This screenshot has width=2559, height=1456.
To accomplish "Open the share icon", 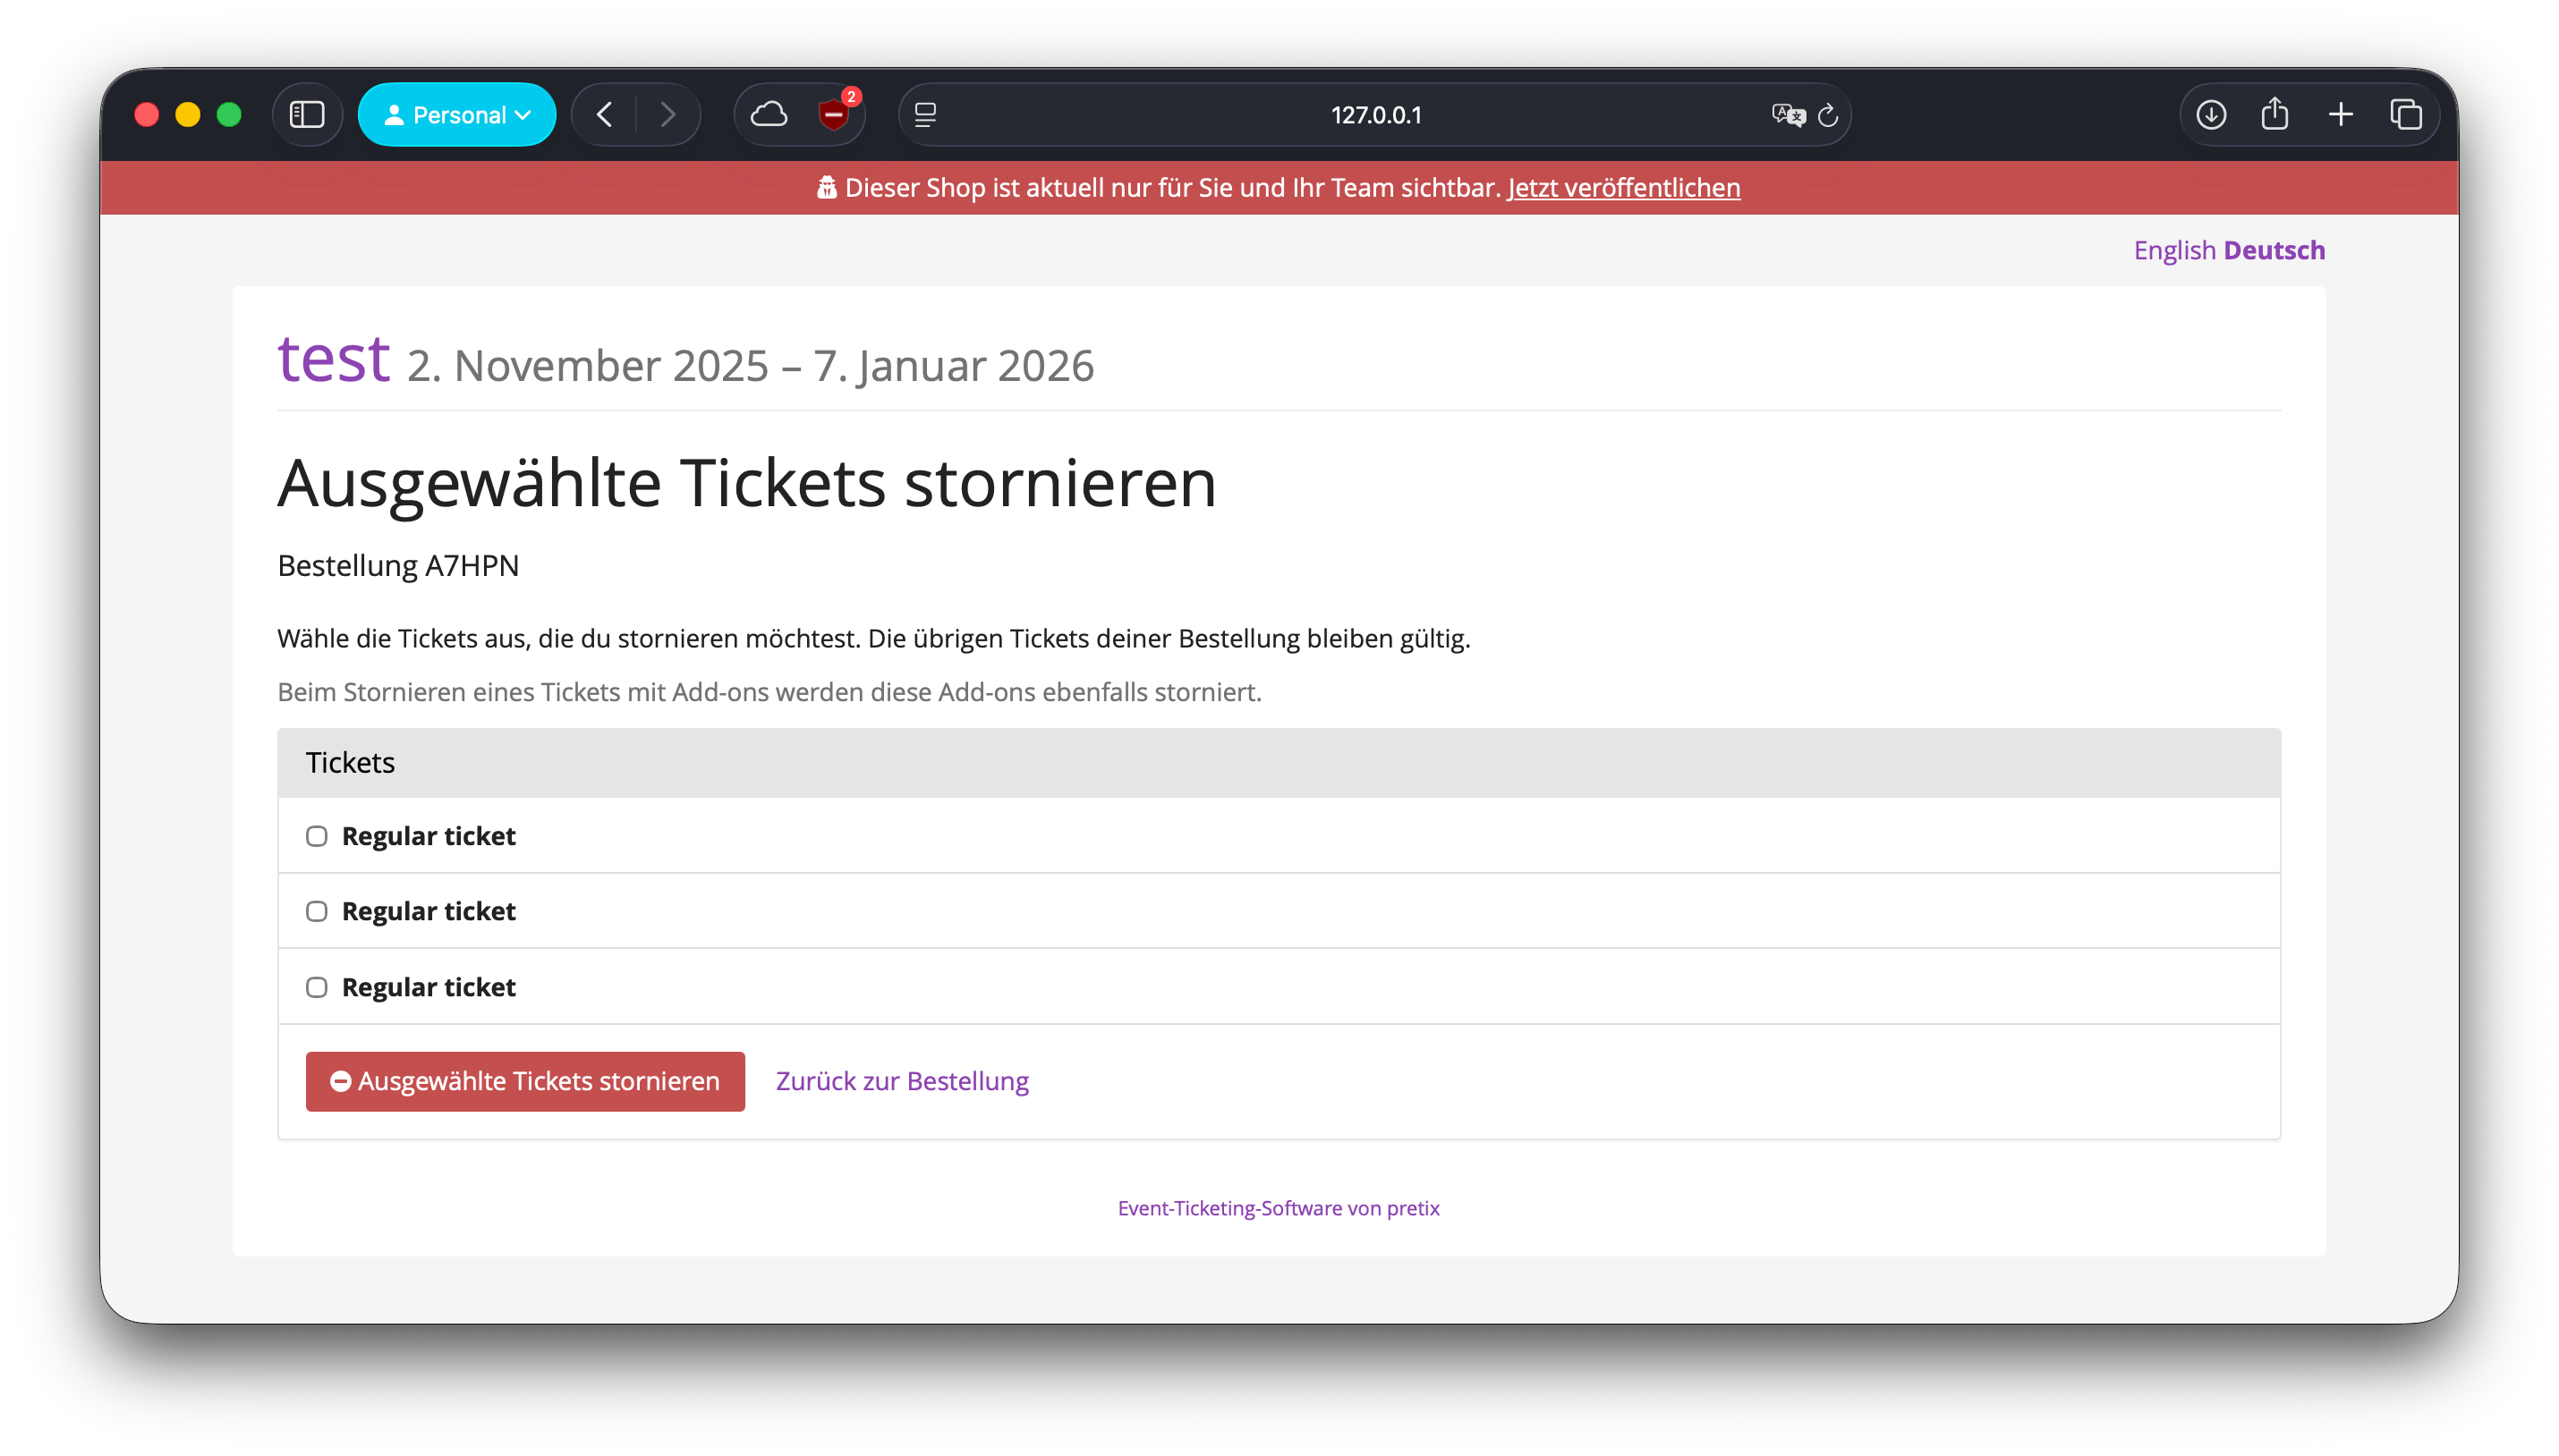I will pos(2274,115).
